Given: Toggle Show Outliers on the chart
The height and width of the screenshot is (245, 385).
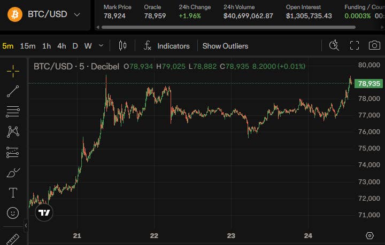Looking at the screenshot, I should click(x=225, y=46).
